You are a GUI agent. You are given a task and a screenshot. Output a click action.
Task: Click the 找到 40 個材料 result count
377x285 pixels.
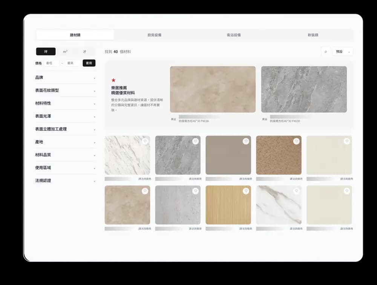(x=118, y=52)
